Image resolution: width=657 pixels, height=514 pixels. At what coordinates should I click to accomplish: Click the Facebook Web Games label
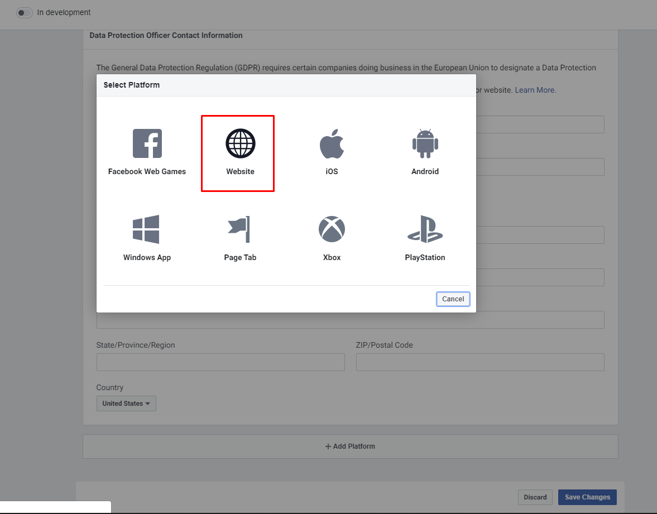click(x=147, y=171)
